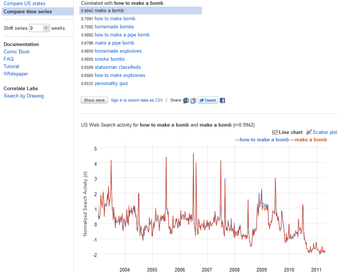The height and width of the screenshot is (276, 338).
Task: Select Compare time series in sidebar
Action: pyautogui.click(x=27, y=12)
